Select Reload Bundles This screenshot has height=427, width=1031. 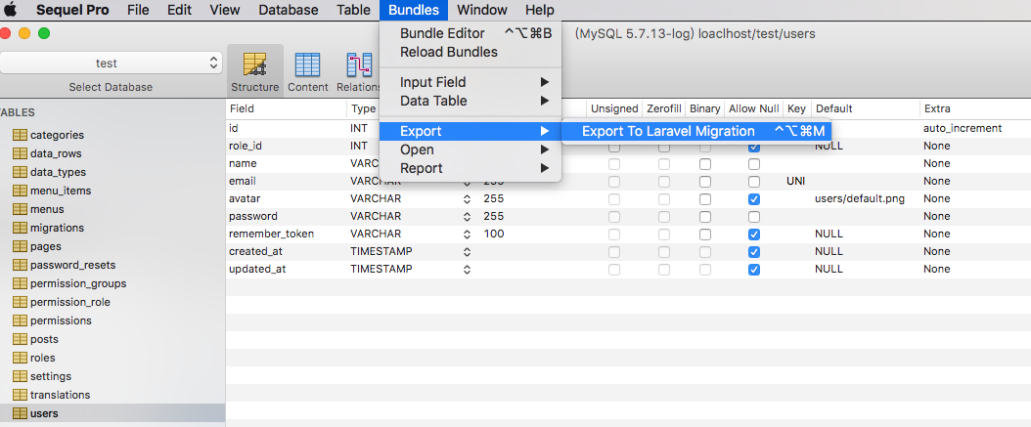pos(471,52)
